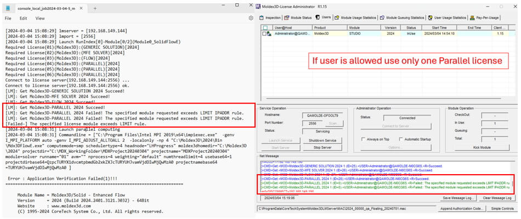Sort users by Start Time column header

pos(439,28)
